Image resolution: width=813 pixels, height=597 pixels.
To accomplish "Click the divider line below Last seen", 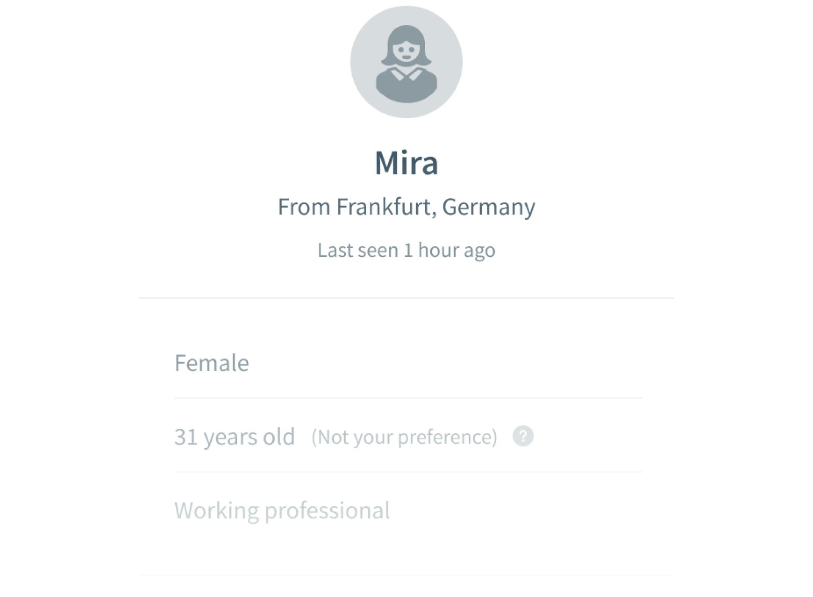I will (406, 298).
